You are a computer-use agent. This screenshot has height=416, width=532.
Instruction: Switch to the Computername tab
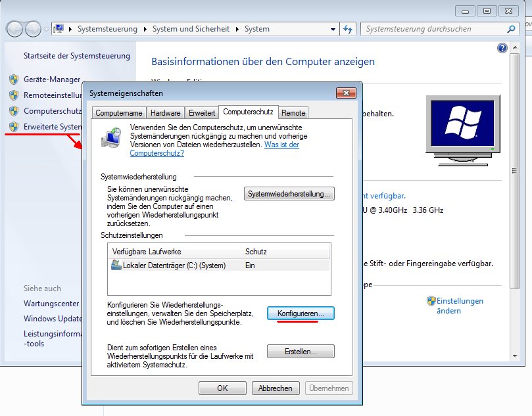pyautogui.click(x=119, y=113)
